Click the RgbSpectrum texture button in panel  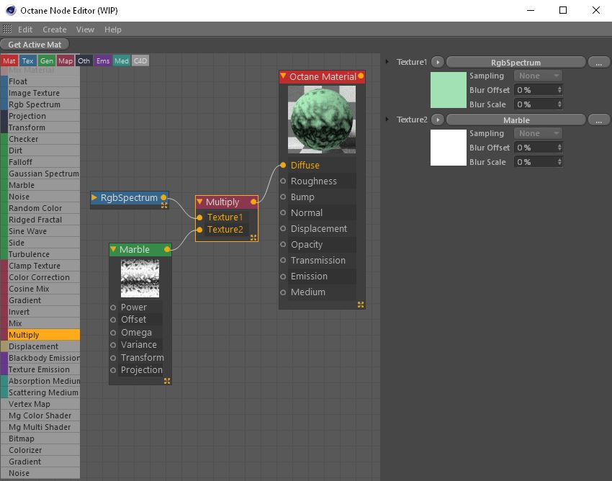pyautogui.click(x=516, y=62)
